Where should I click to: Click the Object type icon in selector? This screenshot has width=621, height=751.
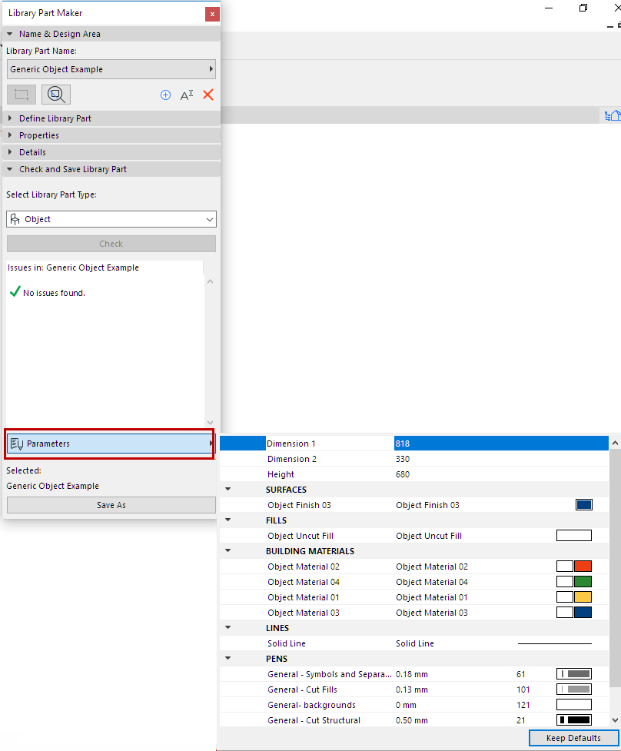15,219
